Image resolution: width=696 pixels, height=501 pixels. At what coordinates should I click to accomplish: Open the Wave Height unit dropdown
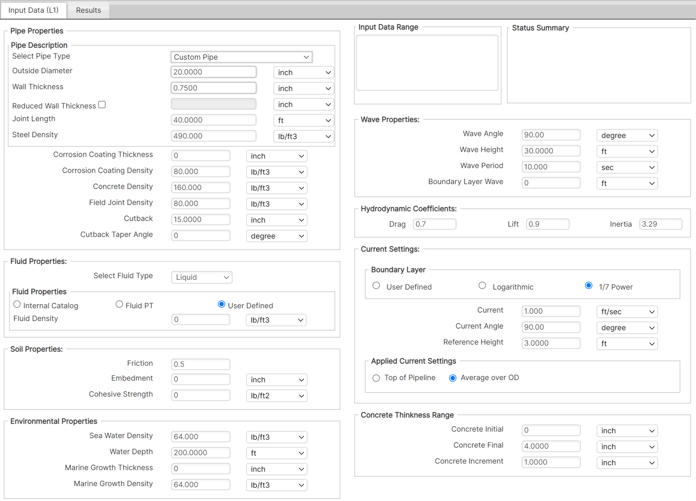point(627,151)
